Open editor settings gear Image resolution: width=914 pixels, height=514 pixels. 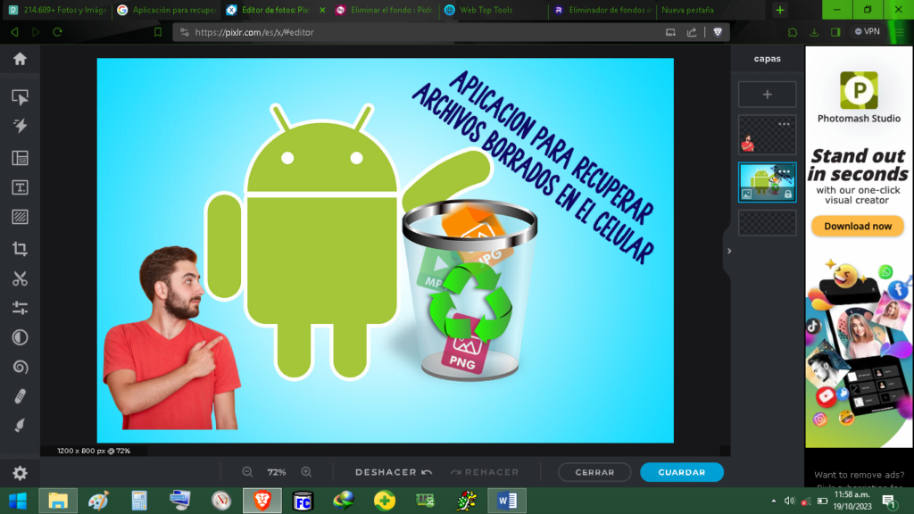click(20, 473)
